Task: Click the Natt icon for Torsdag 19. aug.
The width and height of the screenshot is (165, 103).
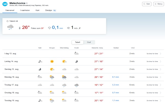Action: (40, 101)
